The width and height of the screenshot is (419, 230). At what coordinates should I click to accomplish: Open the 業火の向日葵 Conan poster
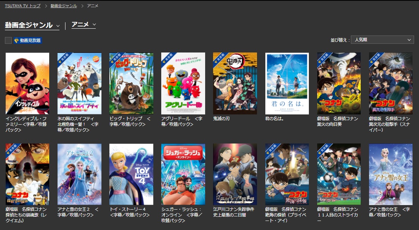339,83
